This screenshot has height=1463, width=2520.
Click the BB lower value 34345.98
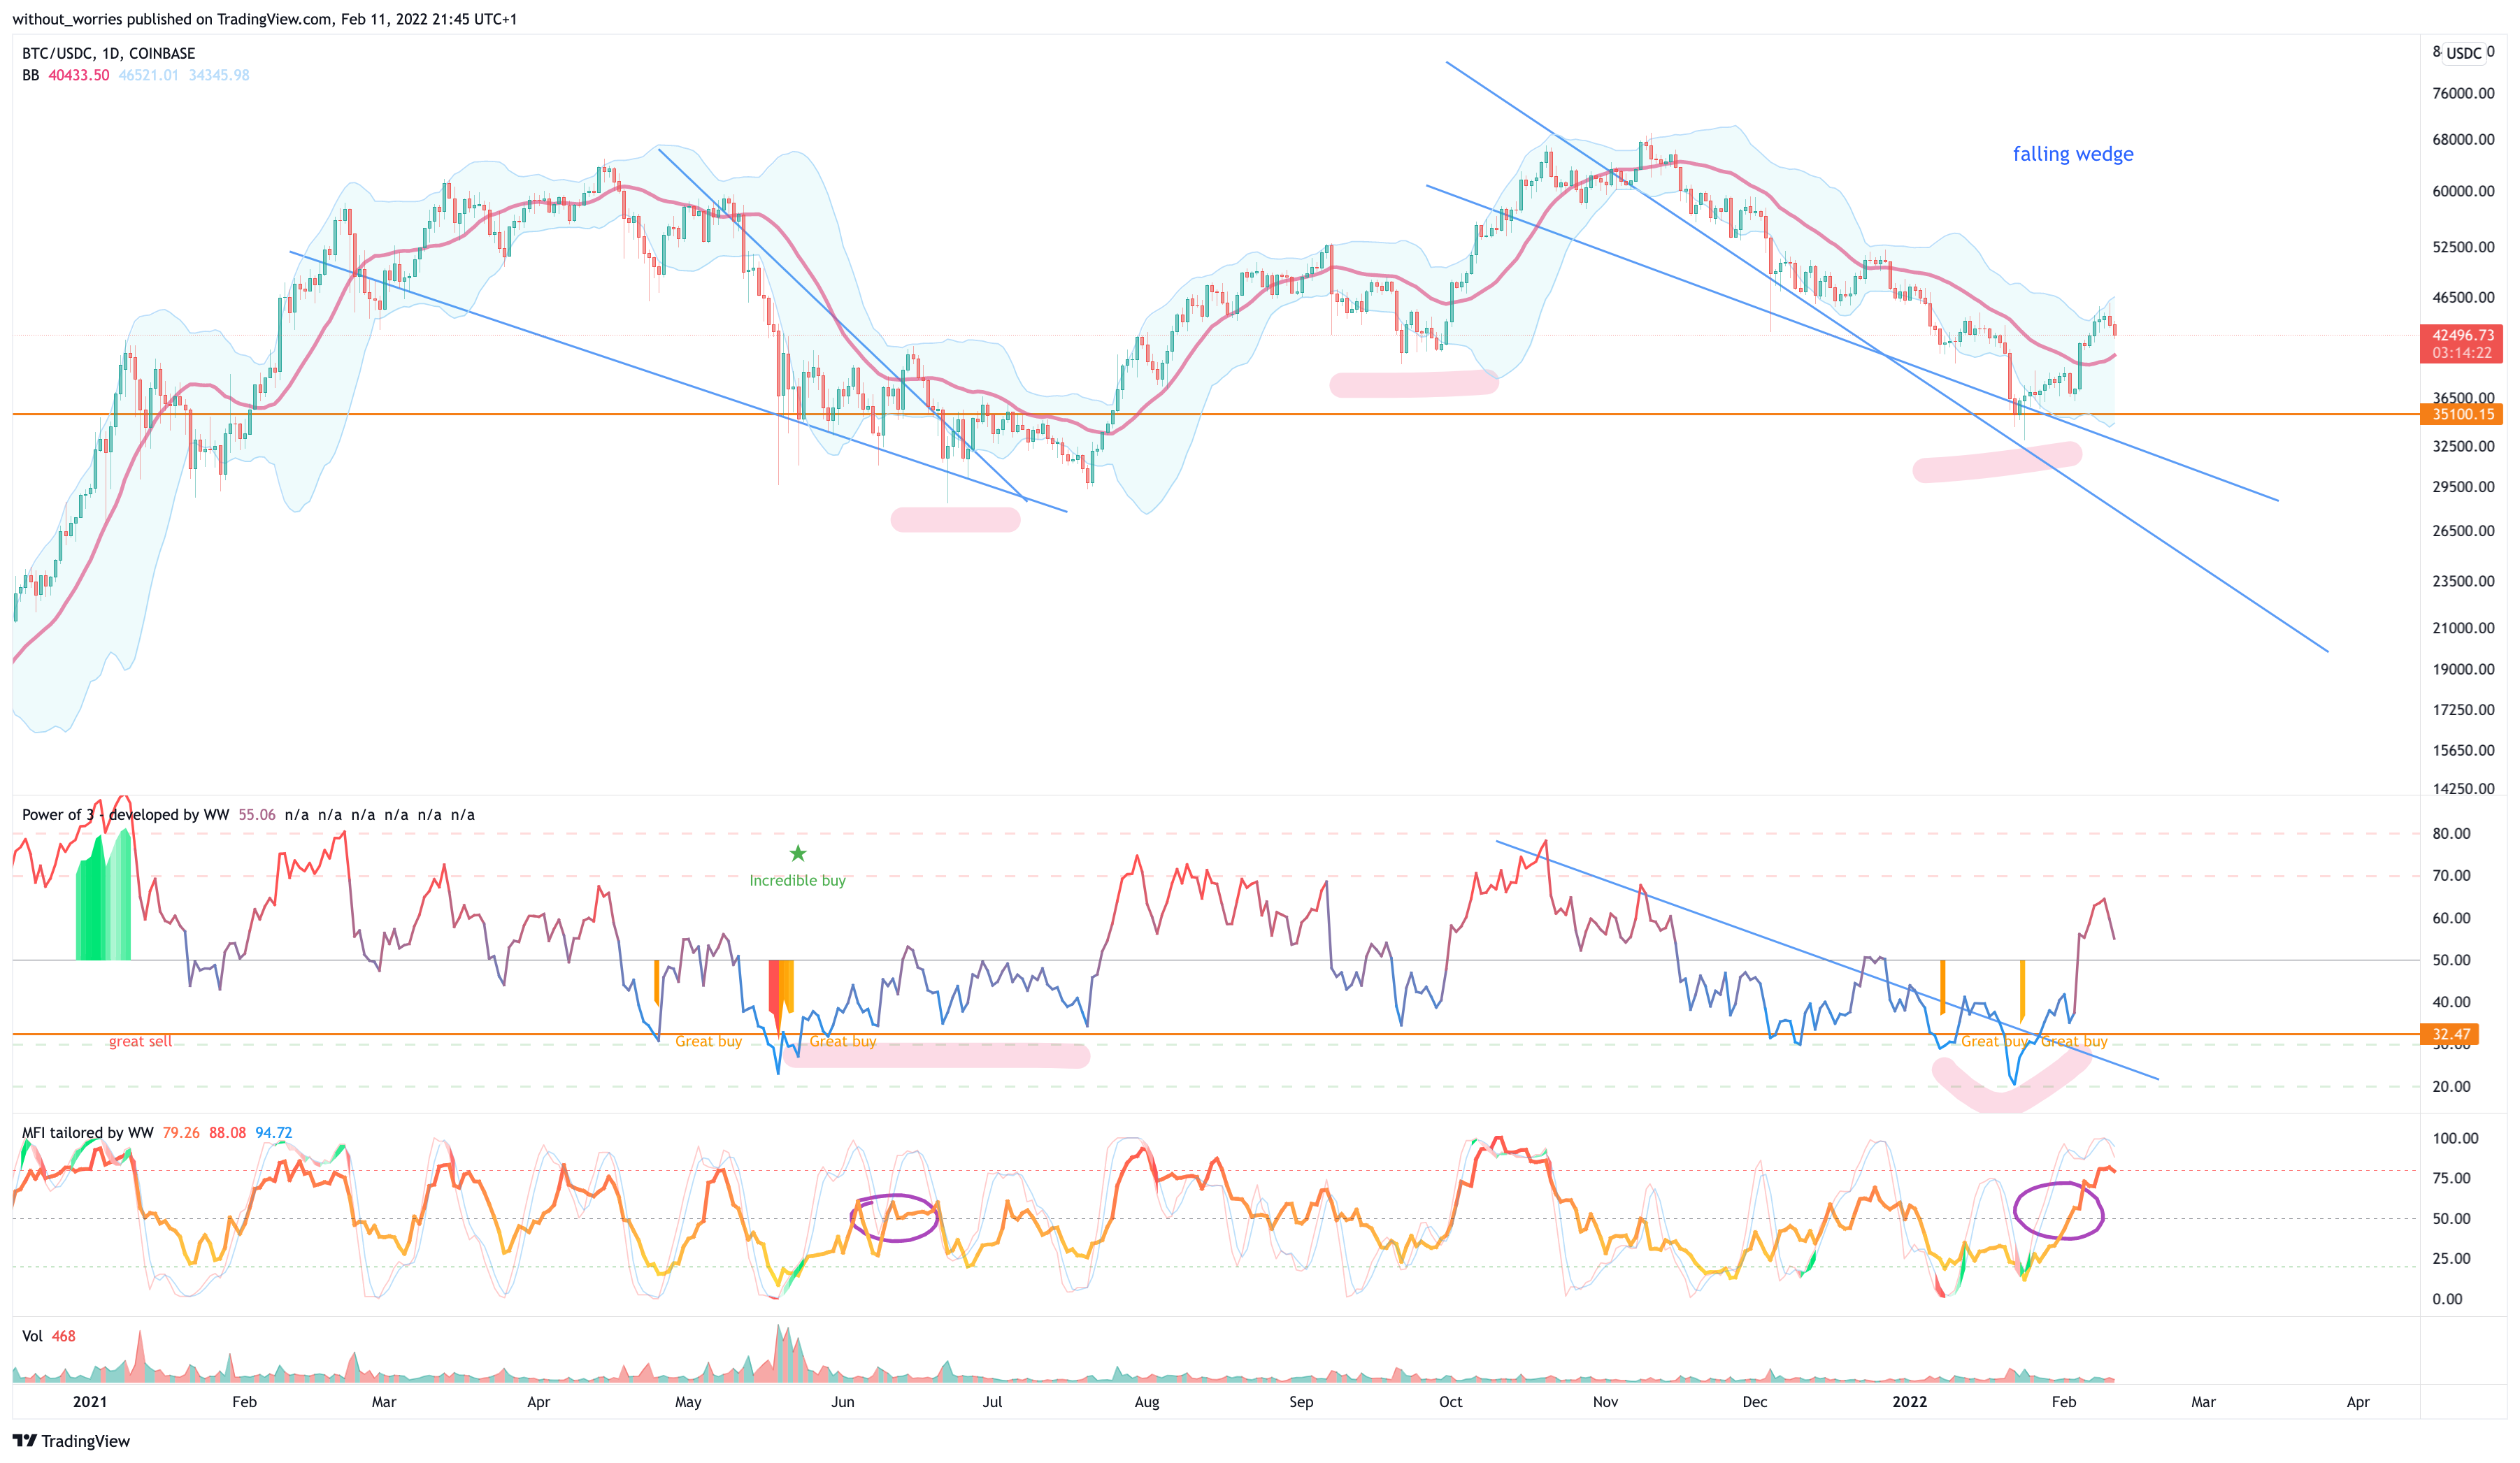219,75
